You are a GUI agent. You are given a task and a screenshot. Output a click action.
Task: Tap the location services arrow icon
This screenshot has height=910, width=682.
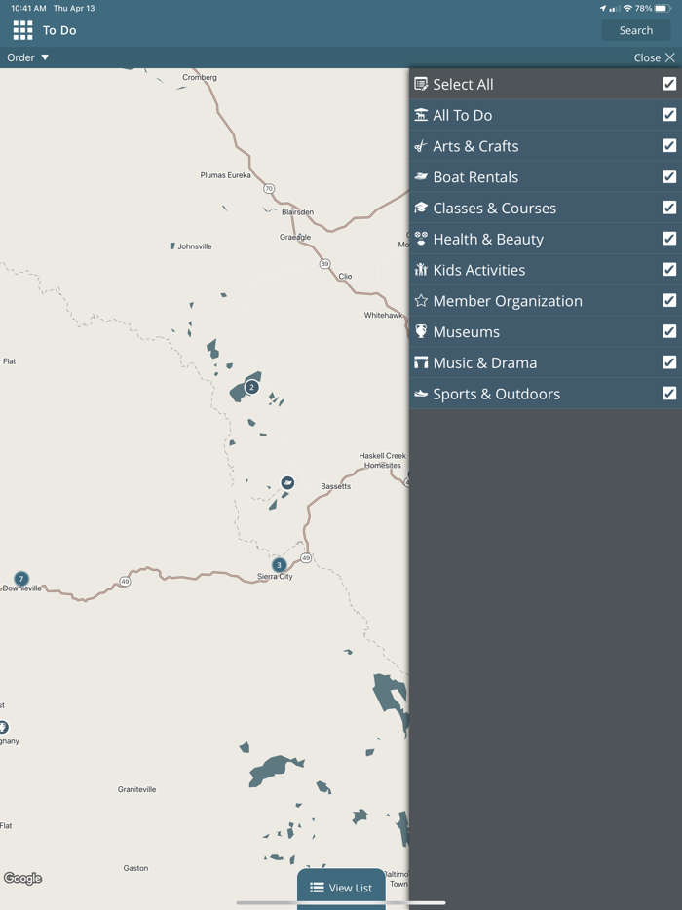coord(603,8)
